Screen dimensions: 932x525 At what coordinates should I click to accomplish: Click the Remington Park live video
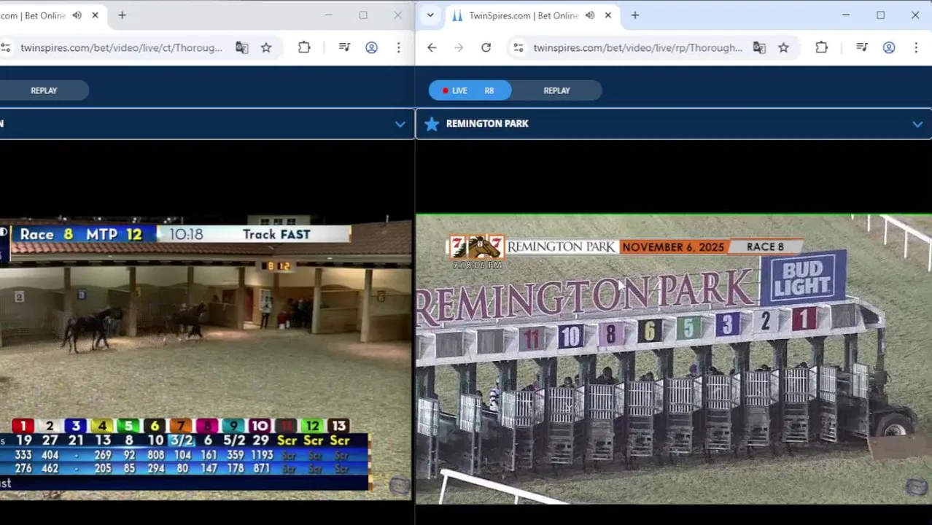[x=674, y=359]
